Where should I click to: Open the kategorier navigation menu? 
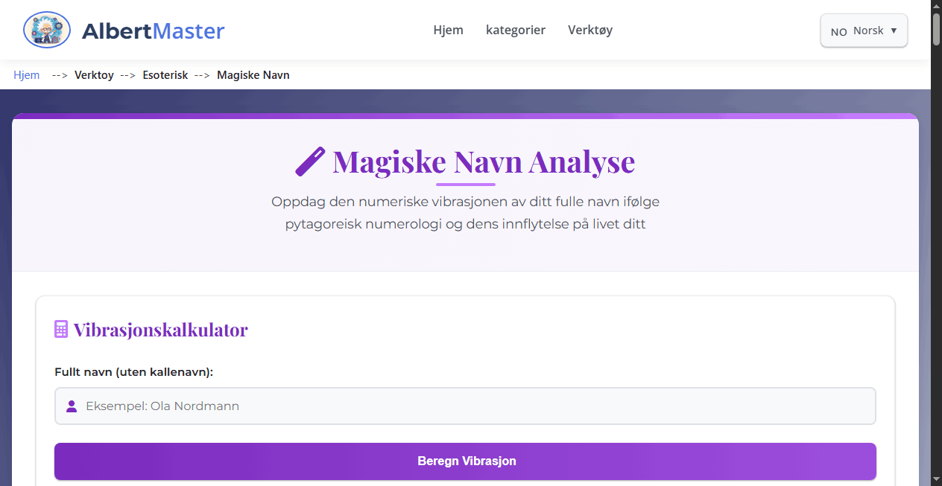pos(516,30)
